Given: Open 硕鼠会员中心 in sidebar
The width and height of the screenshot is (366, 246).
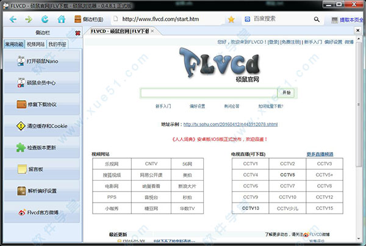Looking at the screenshot, I should [x=41, y=82].
